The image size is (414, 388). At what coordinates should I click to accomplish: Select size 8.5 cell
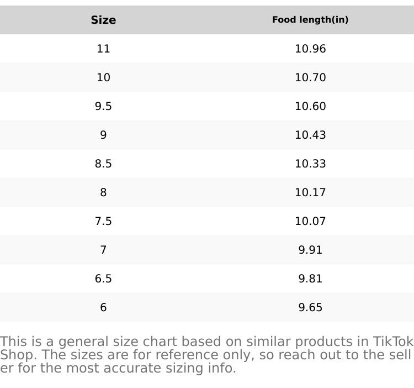click(x=103, y=164)
